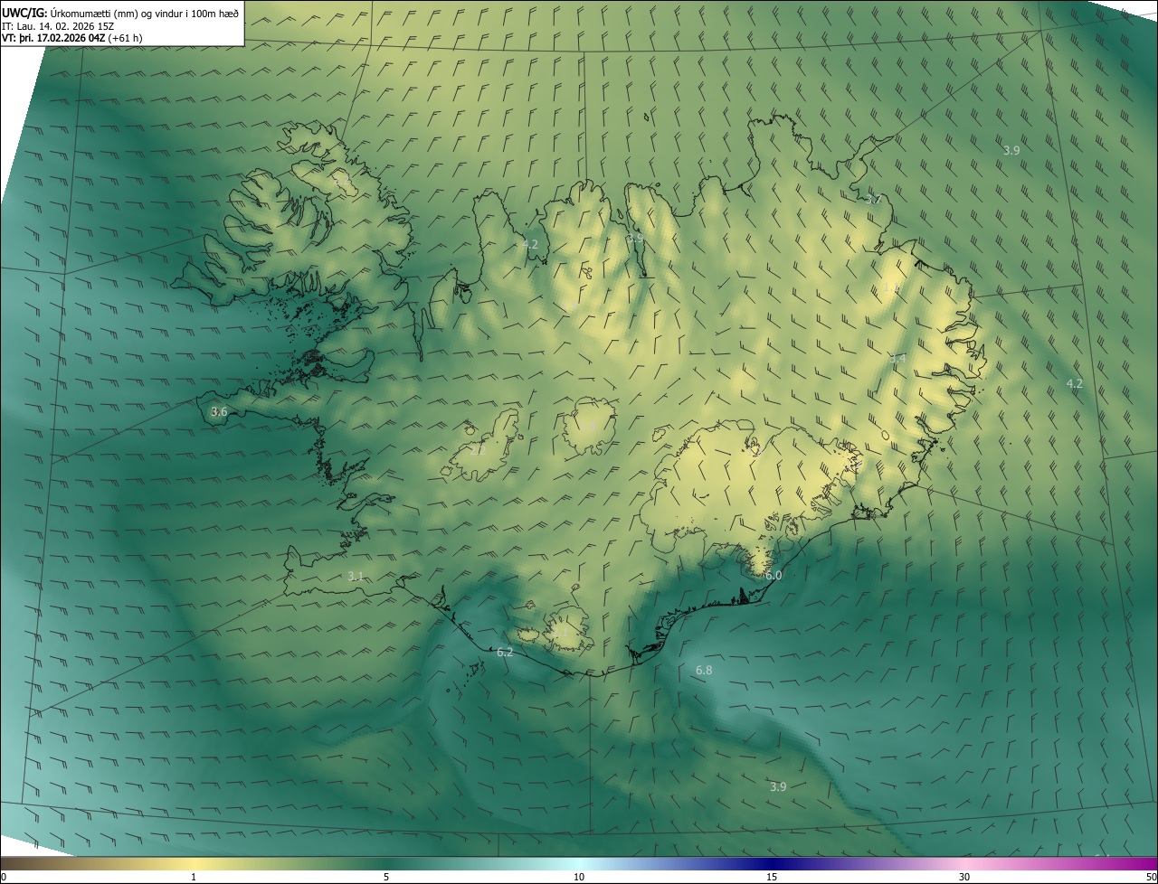Select the 3.4 value label

(x=897, y=360)
